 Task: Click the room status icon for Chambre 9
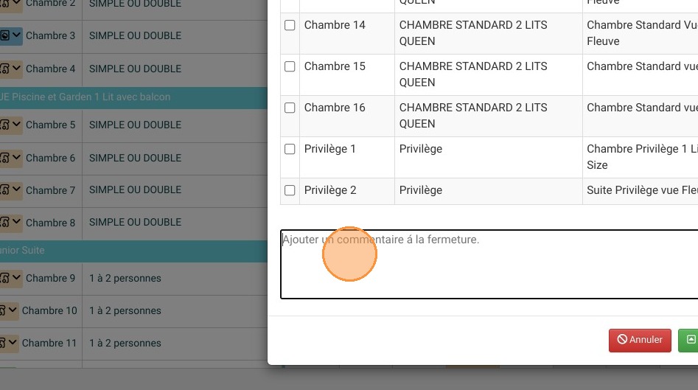(4, 278)
